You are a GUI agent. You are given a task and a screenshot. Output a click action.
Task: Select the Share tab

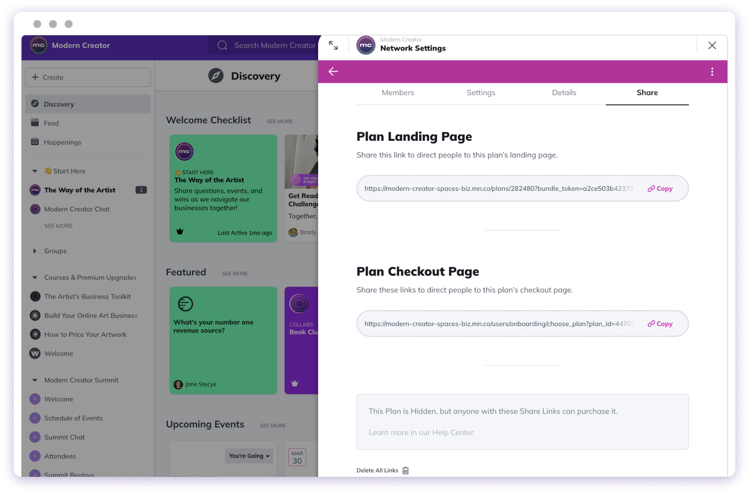(647, 93)
